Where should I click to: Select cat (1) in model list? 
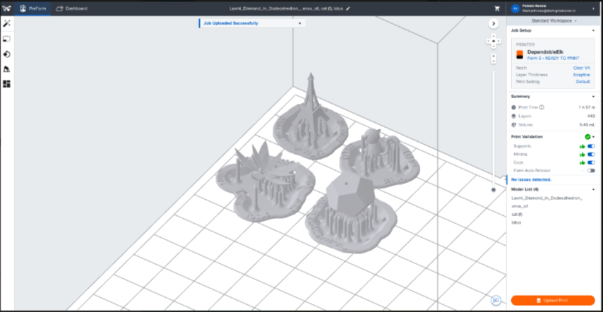pyautogui.click(x=516, y=215)
